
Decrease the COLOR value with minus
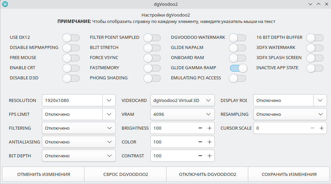tap(200, 142)
